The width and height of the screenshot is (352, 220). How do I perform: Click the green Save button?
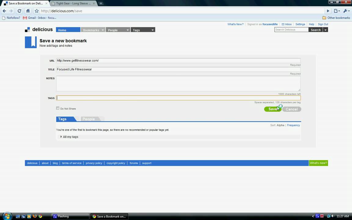click(x=273, y=109)
